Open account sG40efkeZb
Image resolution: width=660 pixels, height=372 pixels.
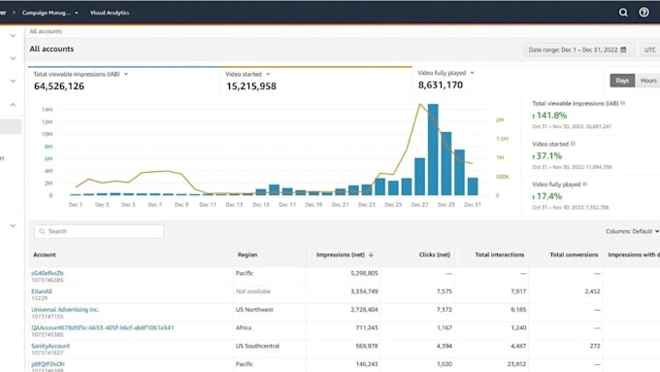(48, 273)
